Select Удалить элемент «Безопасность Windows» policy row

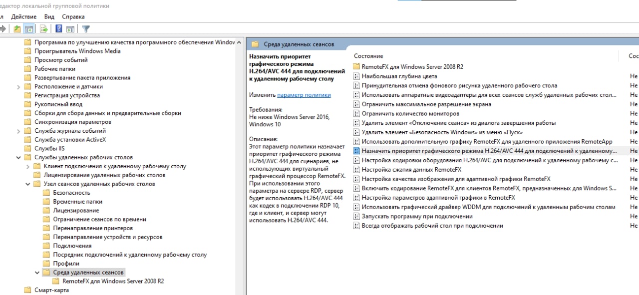442,132
